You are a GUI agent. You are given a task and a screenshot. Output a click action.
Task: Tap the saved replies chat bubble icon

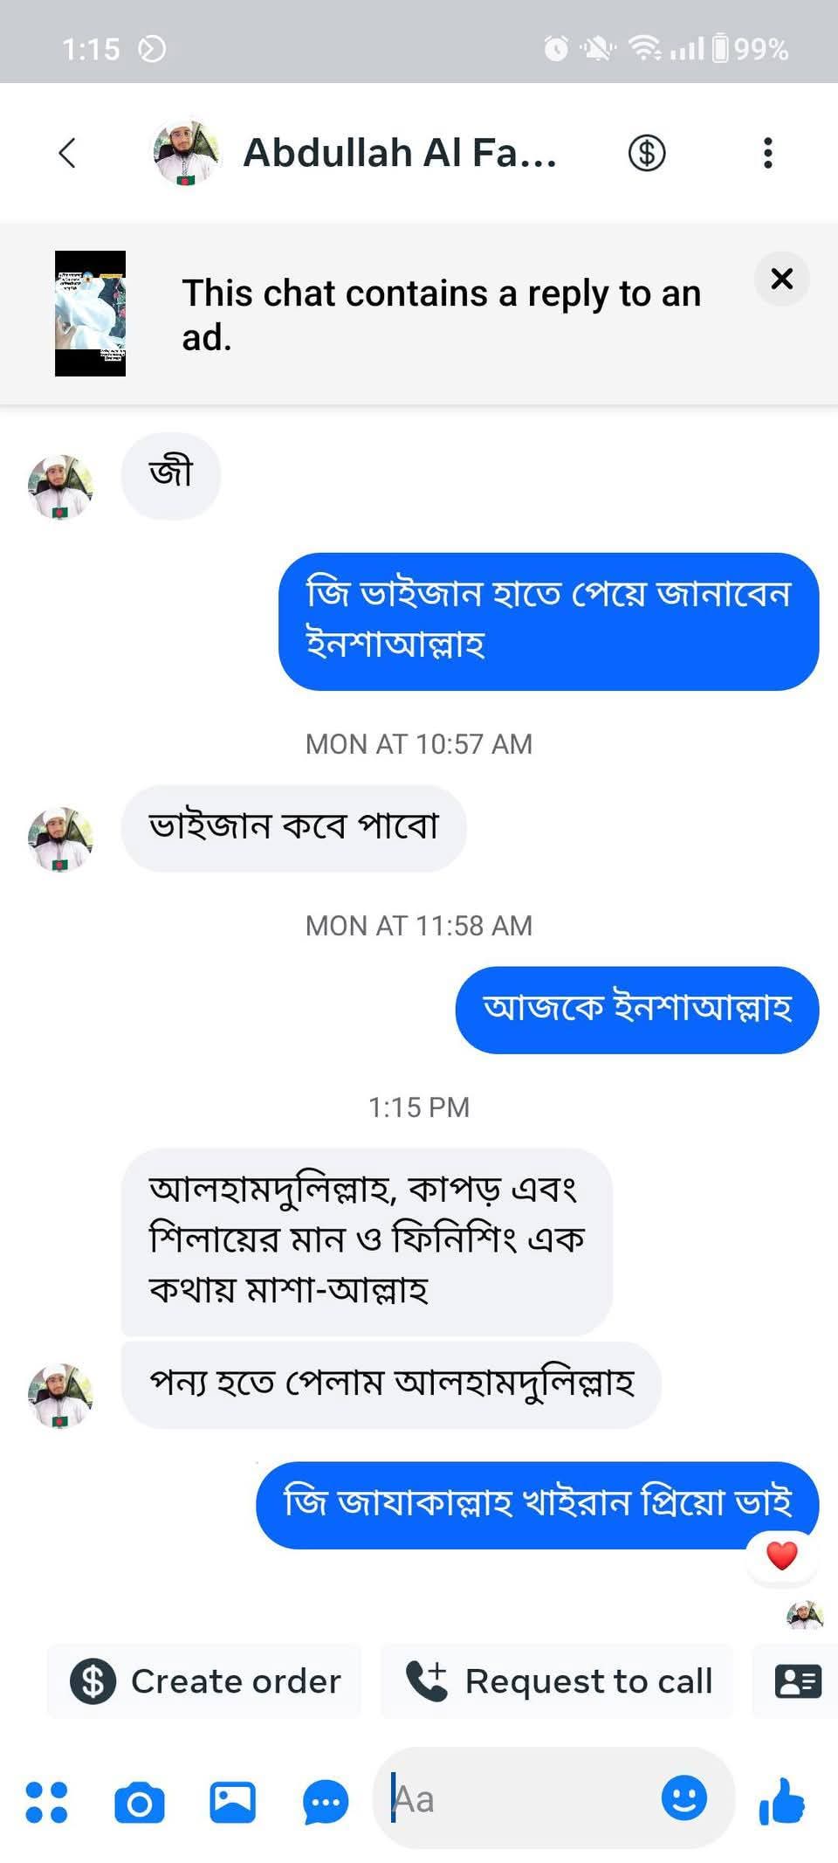click(x=326, y=1802)
